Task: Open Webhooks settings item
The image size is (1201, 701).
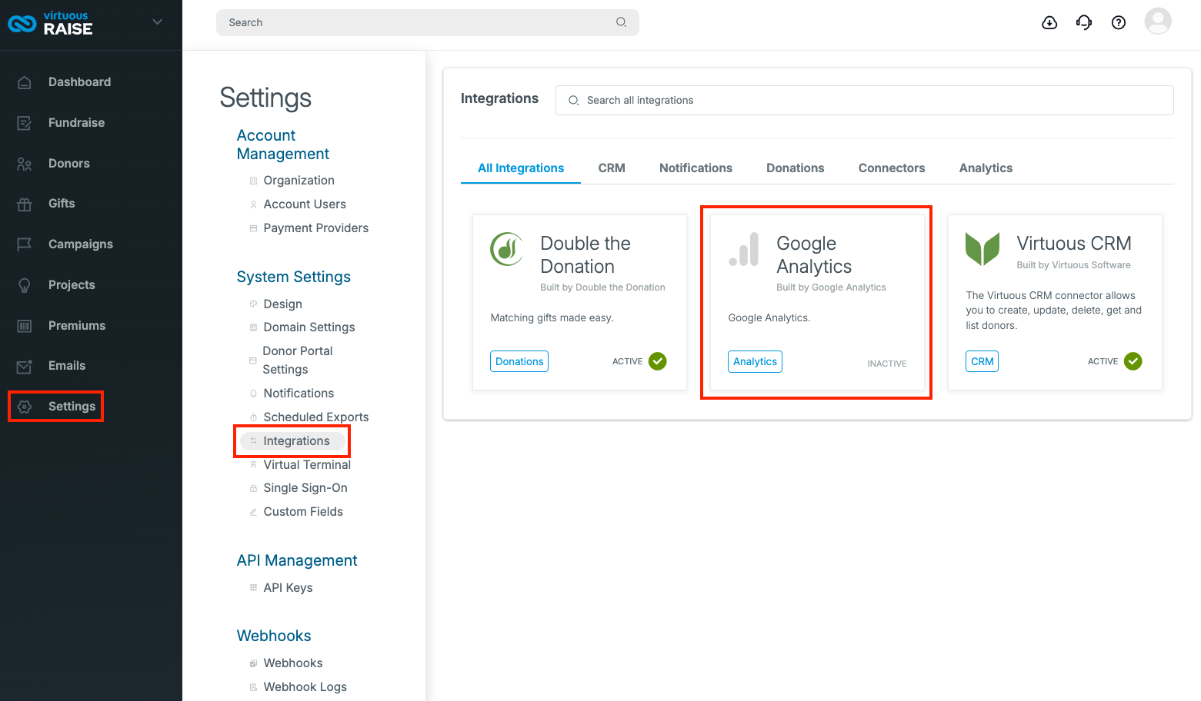Action: point(293,663)
